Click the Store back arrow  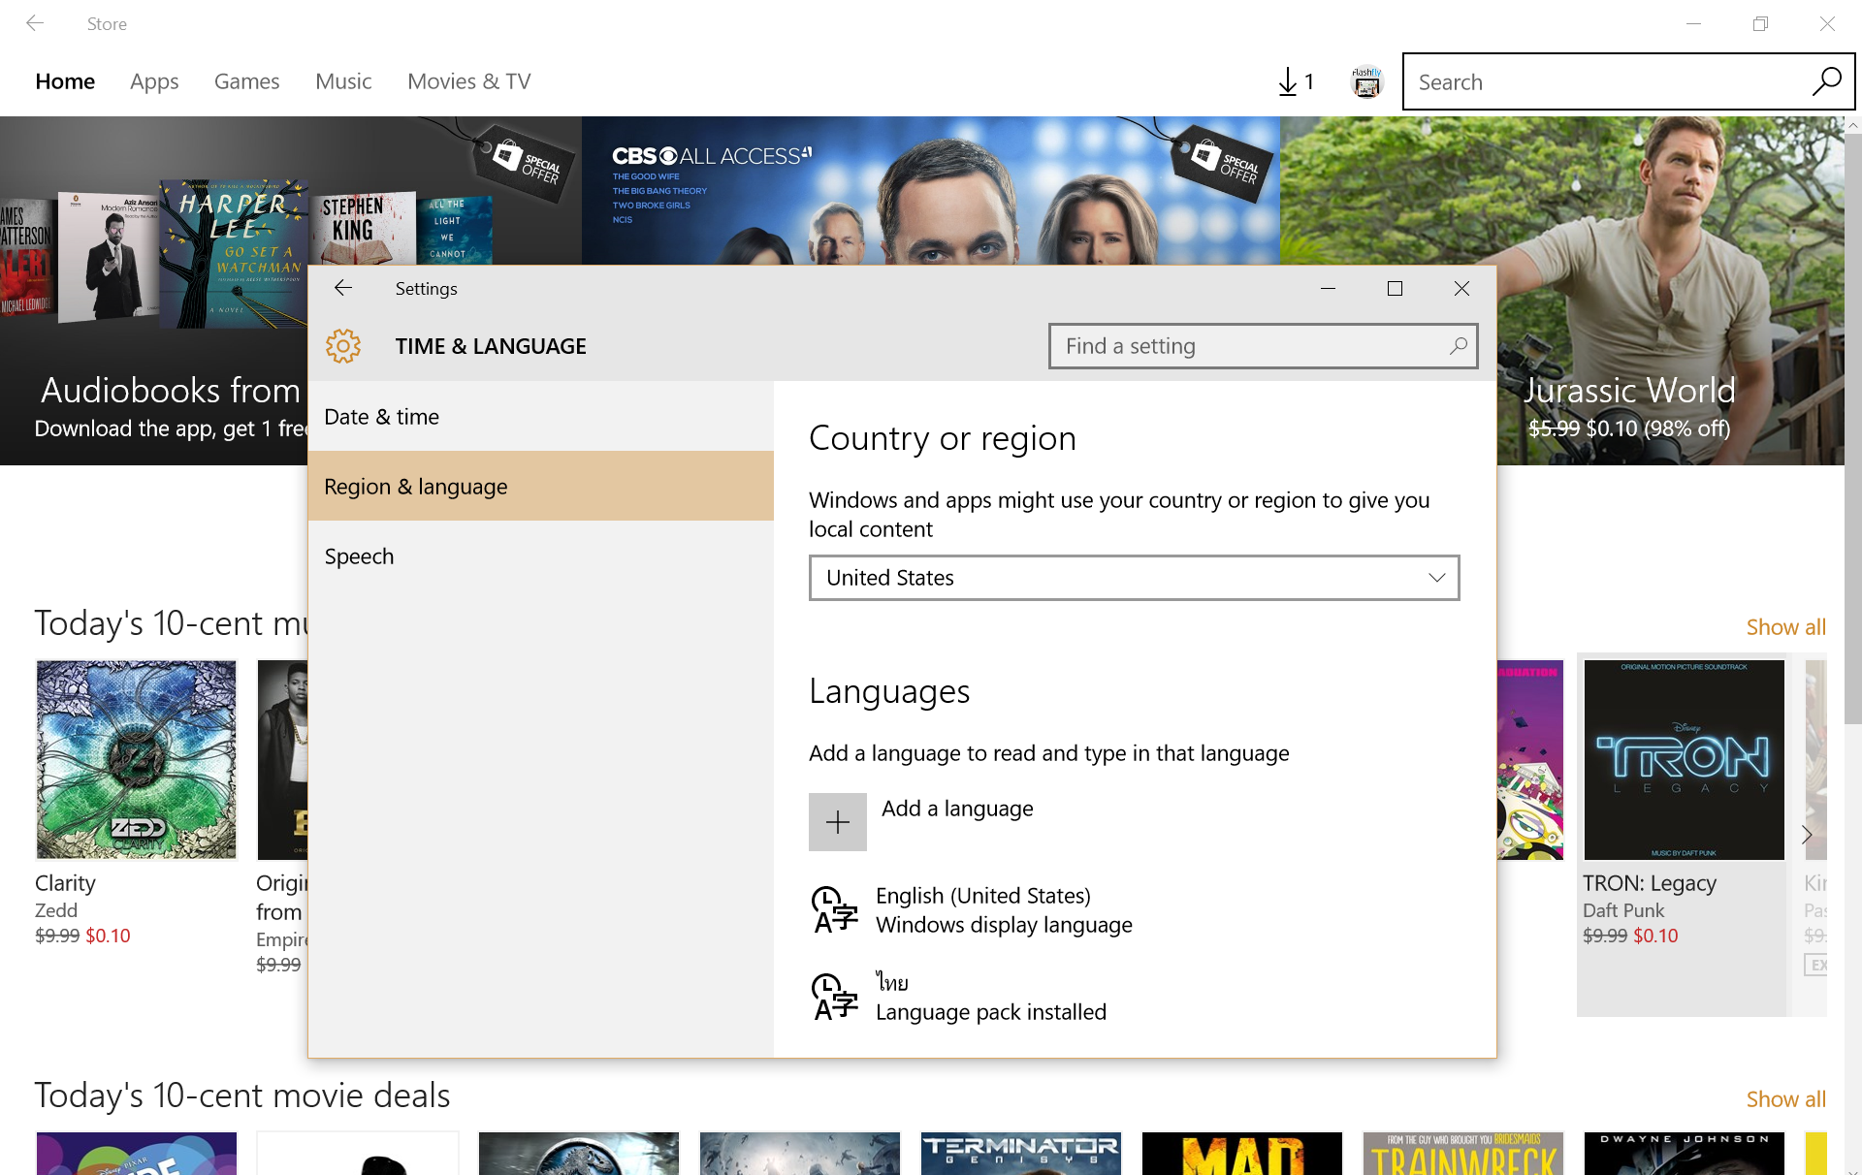[35, 23]
